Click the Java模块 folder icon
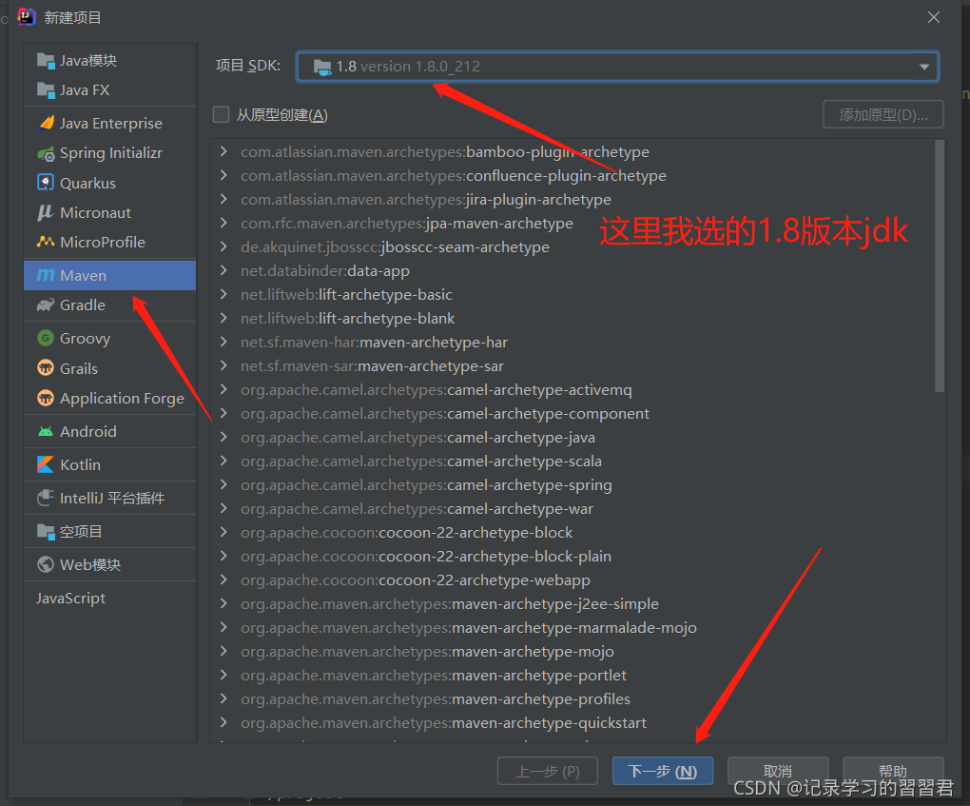 point(46,61)
